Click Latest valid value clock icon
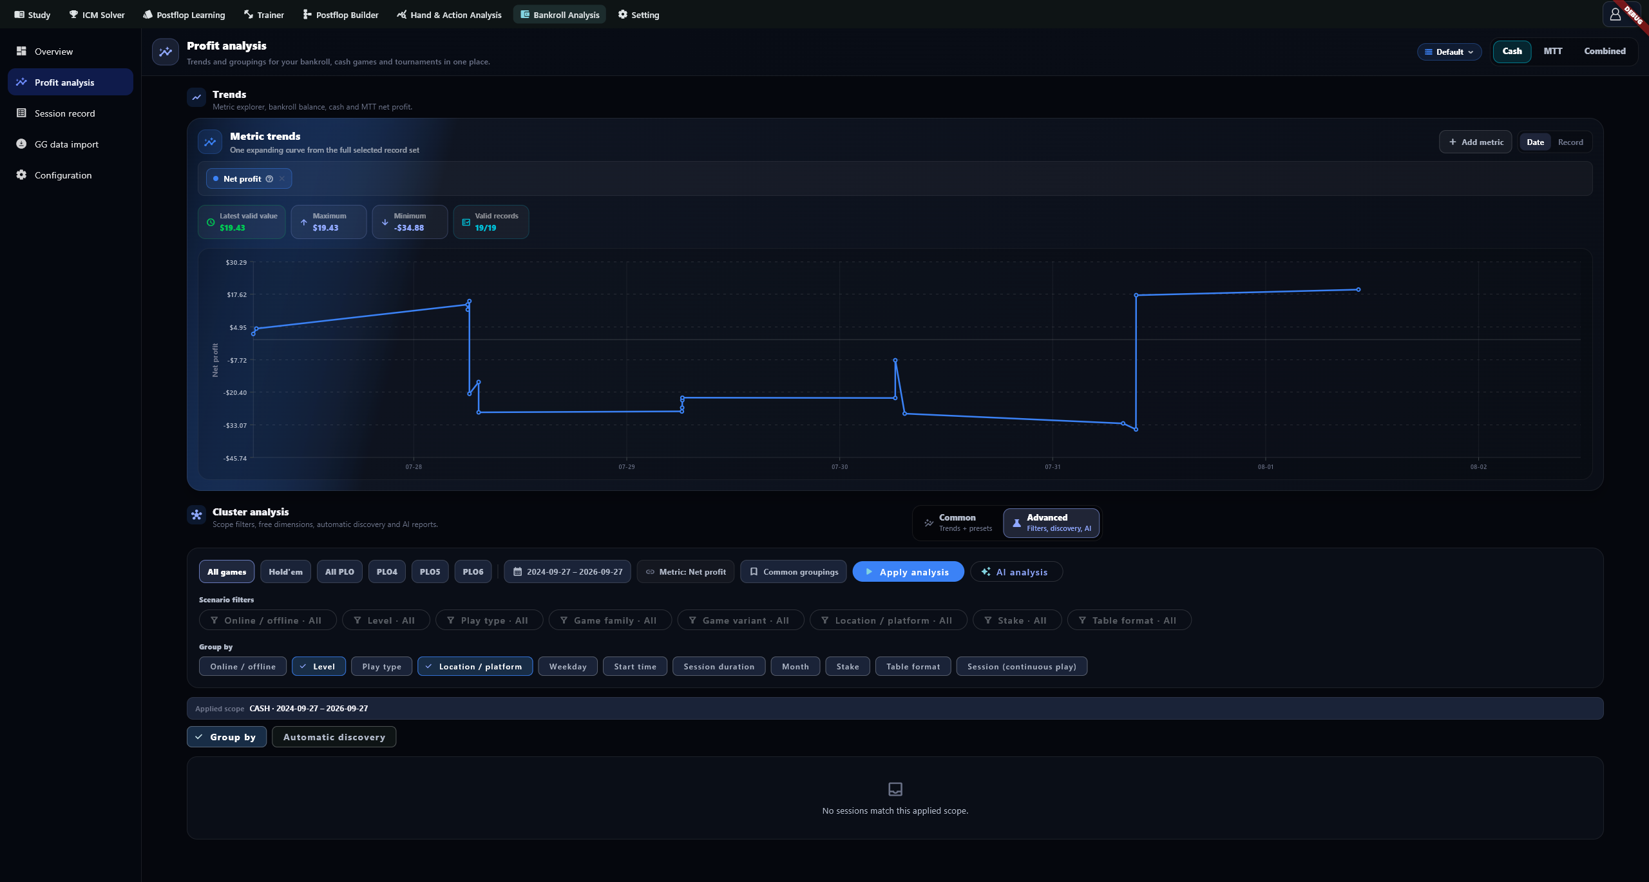This screenshot has width=1649, height=882. tap(211, 222)
